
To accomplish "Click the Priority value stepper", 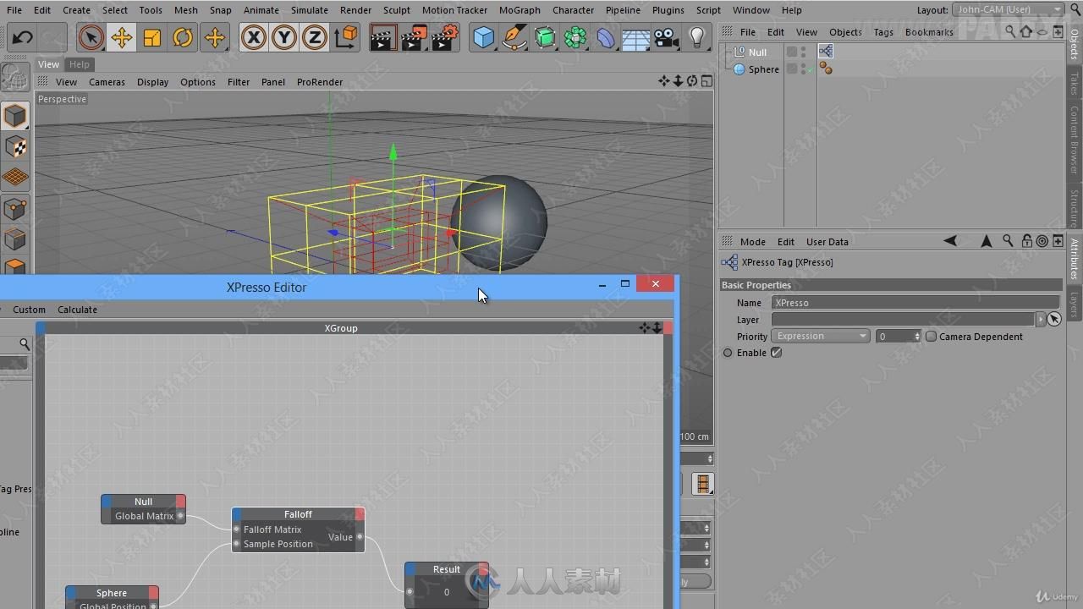I will pyautogui.click(x=917, y=337).
